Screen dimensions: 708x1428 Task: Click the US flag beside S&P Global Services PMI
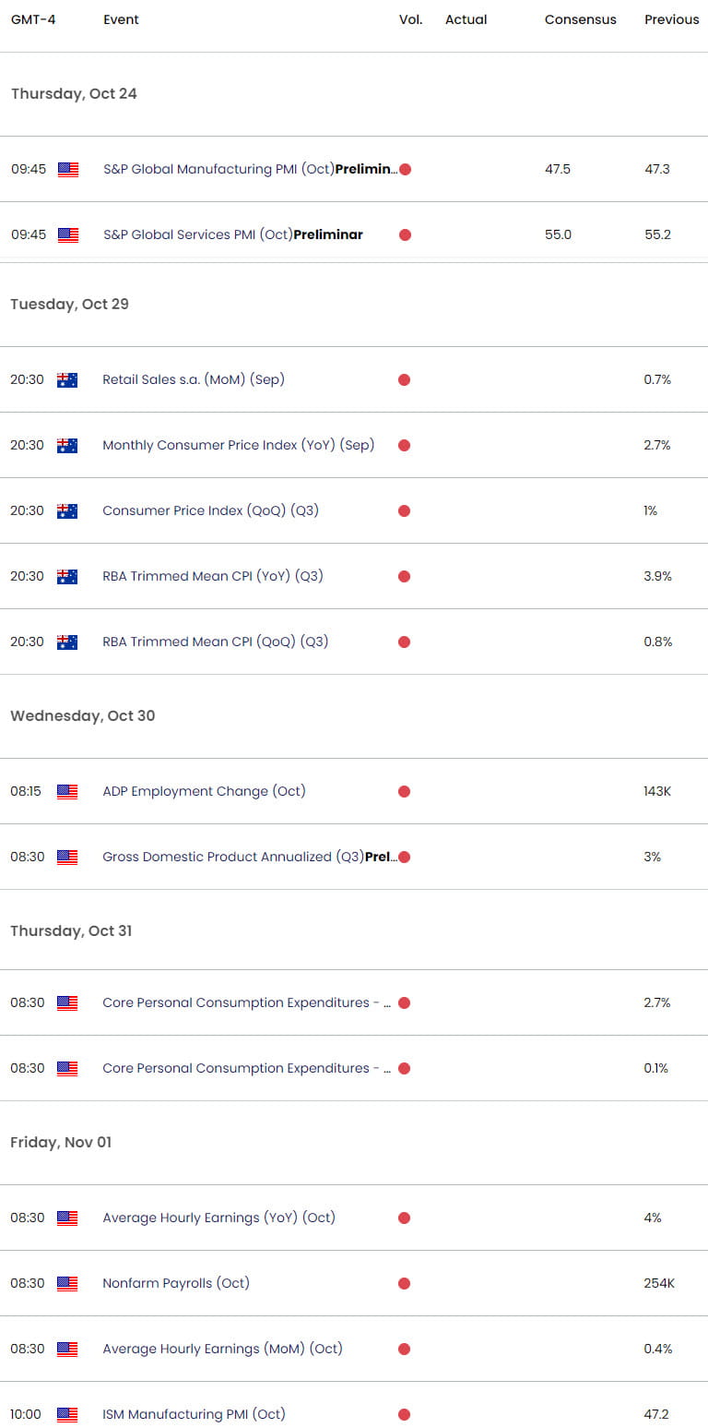pyautogui.click(x=66, y=234)
